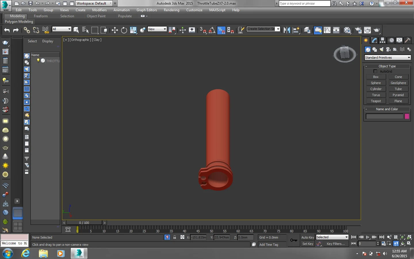Open the Curve Editor

327,30
